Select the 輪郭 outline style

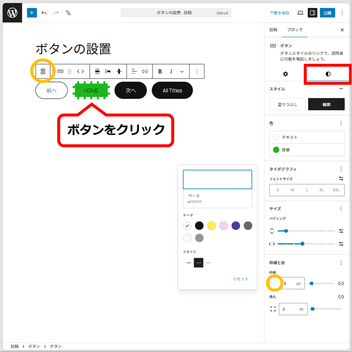326,104
